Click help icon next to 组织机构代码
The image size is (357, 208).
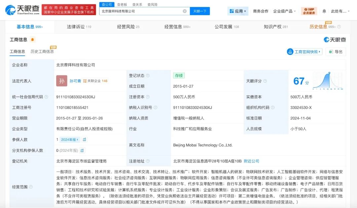pyautogui.click(x=273, y=107)
